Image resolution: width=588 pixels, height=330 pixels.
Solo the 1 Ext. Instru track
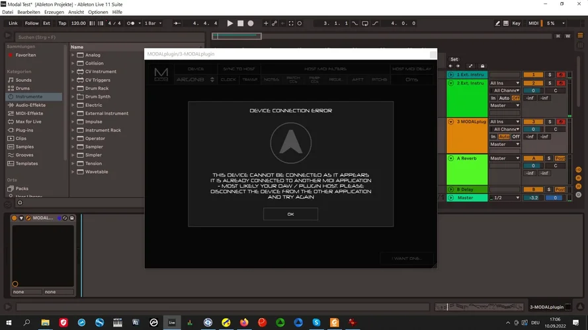(x=550, y=75)
